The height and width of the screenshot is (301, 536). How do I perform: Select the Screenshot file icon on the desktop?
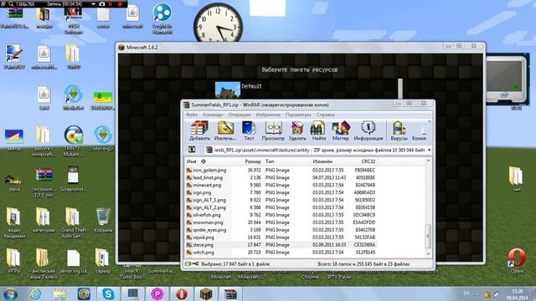(x=73, y=179)
